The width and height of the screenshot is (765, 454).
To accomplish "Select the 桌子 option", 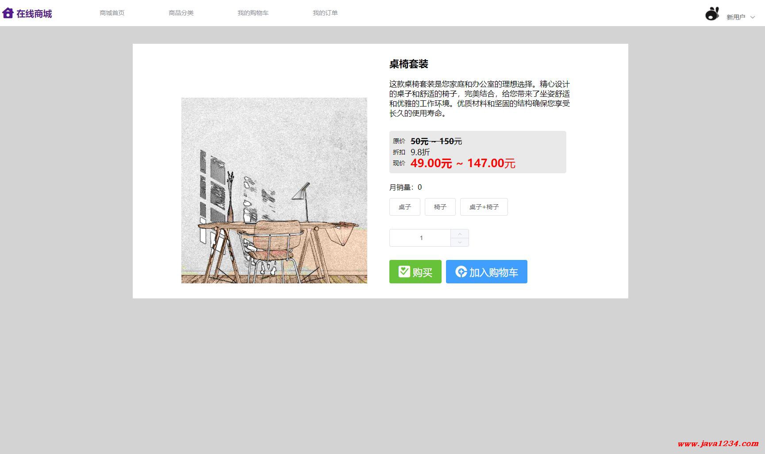I will coord(405,207).
